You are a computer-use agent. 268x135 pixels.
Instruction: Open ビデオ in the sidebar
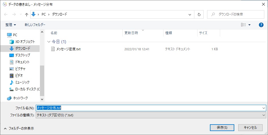click(19, 75)
